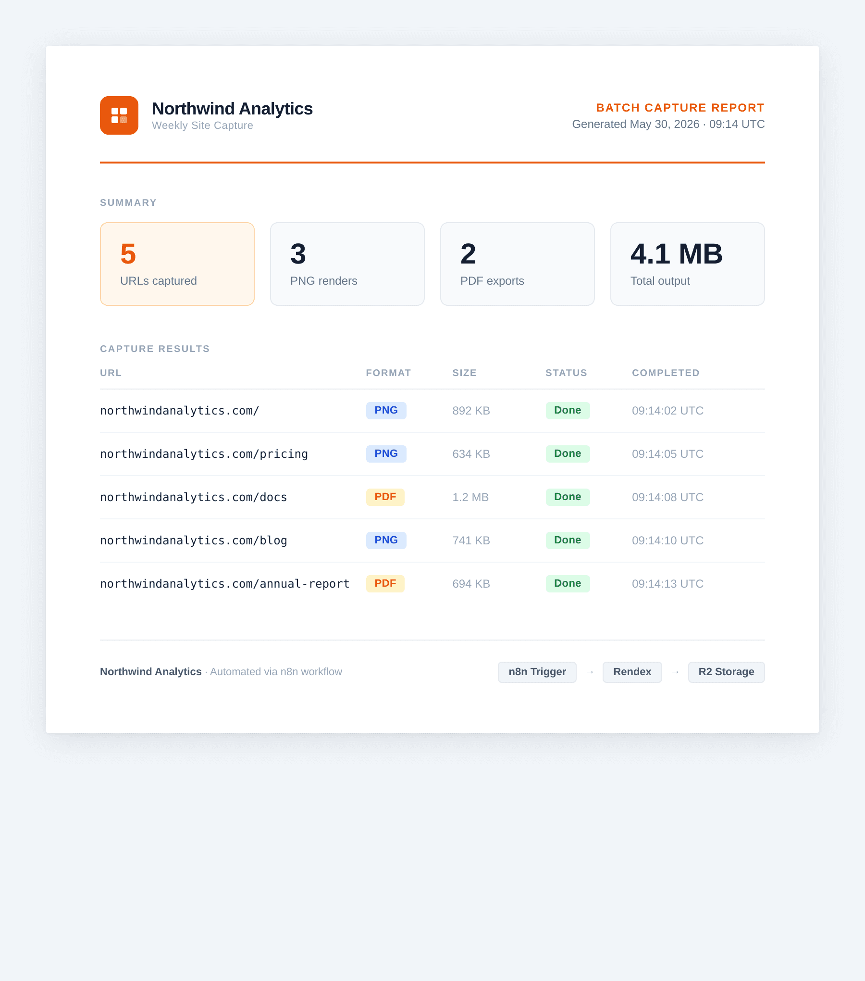The width and height of the screenshot is (865, 981).
Task: Open the northwindanalytics.com/pricing URL
Action: [204, 454]
